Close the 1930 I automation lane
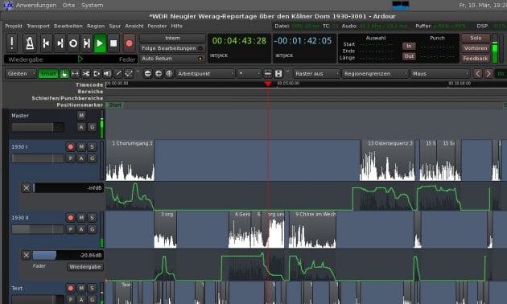Image resolution: width=507 pixels, height=304 pixels. click(x=27, y=187)
